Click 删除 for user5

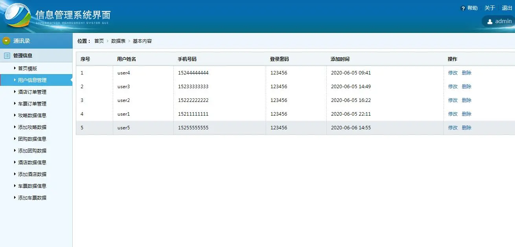point(467,127)
